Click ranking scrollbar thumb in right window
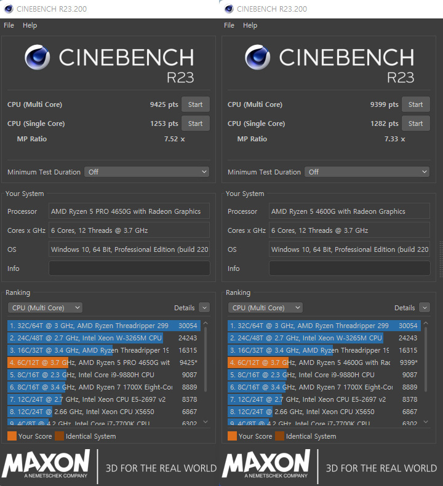This screenshot has height=486, width=443. (x=426, y=359)
